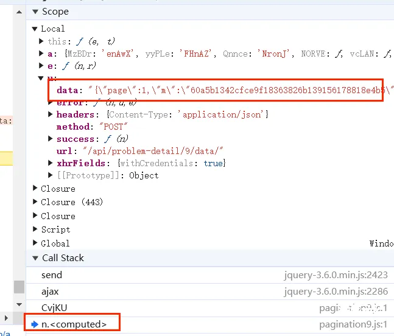Select the n.<computed> stack frame
The height and width of the screenshot is (336, 394).
point(74,324)
